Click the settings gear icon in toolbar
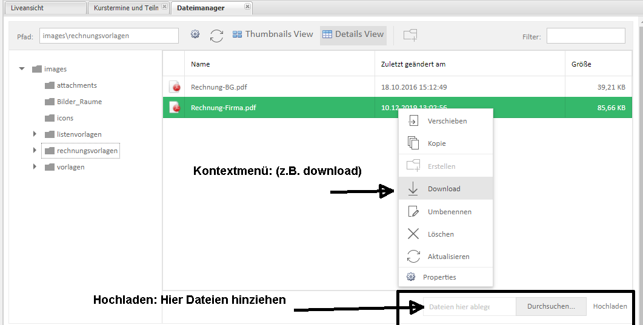This screenshot has height=325, width=643. coord(195,34)
